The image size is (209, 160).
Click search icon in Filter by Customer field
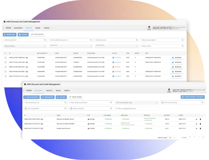pos(202,103)
